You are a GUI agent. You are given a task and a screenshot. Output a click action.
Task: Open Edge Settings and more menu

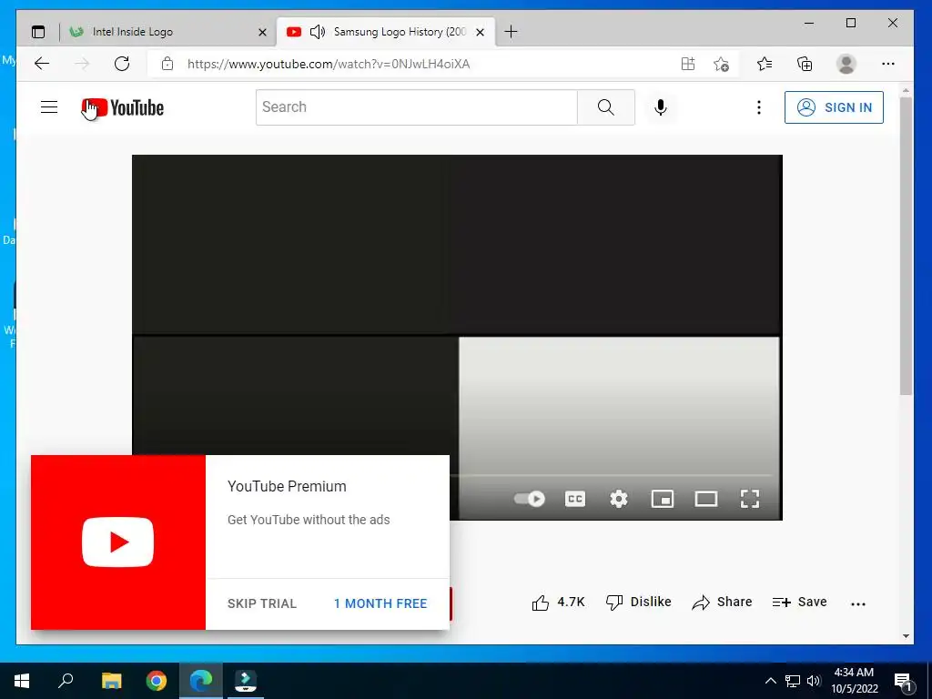tap(888, 64)
